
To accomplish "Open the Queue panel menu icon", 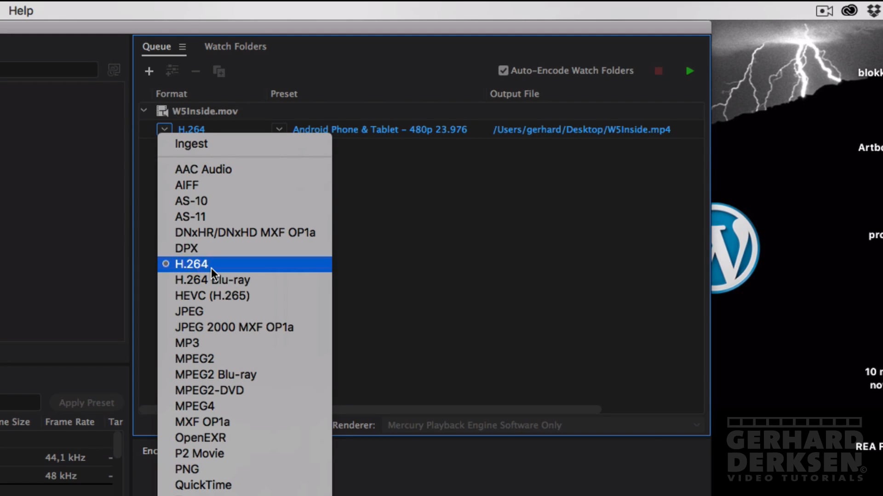I will point(183,46).
